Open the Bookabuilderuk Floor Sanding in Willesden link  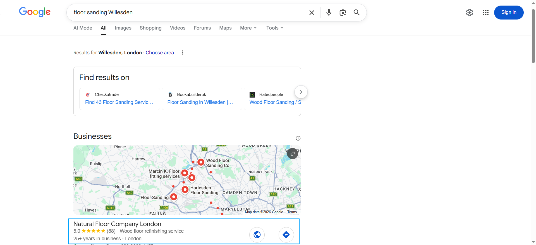point(200,102)
